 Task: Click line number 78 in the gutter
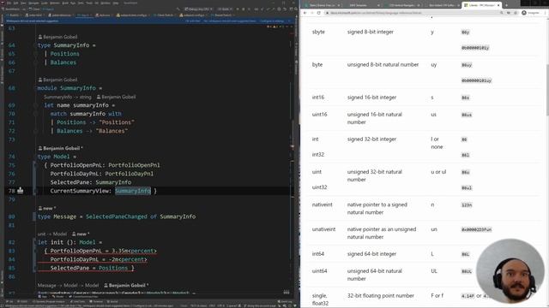point(11,191)
